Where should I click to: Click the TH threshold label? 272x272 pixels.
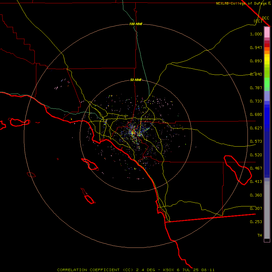coord(260,235)
